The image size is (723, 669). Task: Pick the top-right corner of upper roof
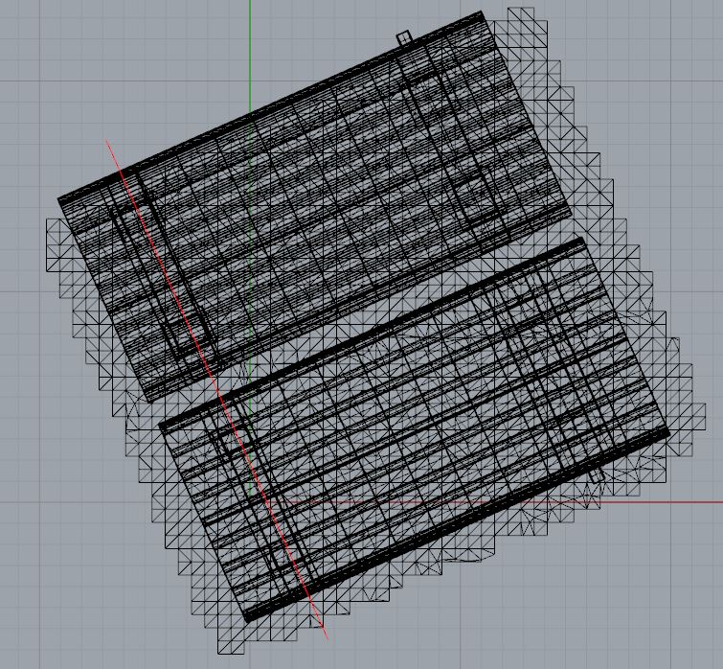click(x=483, y=13)
